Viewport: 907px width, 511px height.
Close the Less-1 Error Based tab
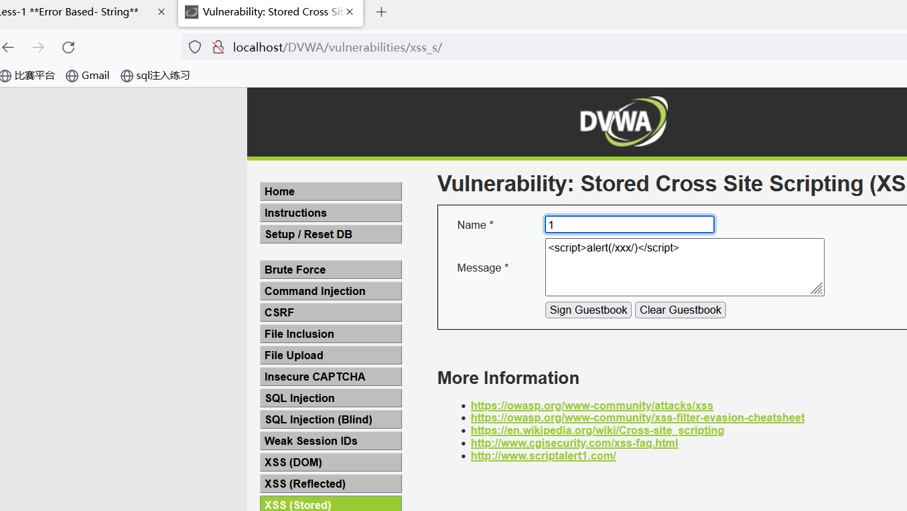click(161, 12)
